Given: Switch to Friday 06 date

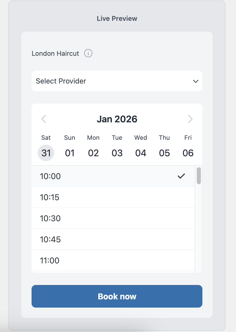Looking at the screenshot, I should tap(188, 153).
